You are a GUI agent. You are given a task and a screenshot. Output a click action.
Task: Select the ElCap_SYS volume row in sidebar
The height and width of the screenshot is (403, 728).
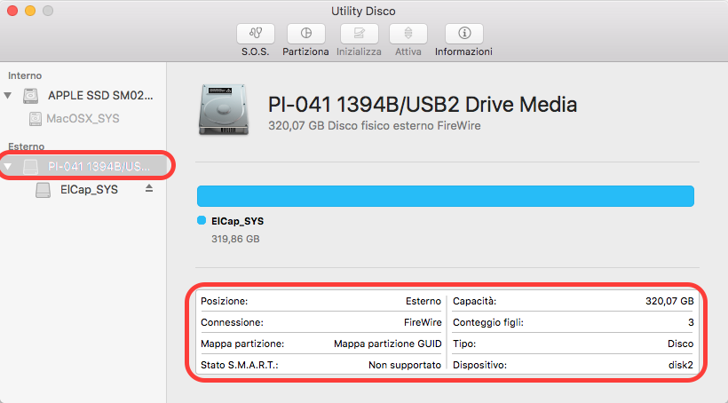pyautogui.click(x=83, y=190)
